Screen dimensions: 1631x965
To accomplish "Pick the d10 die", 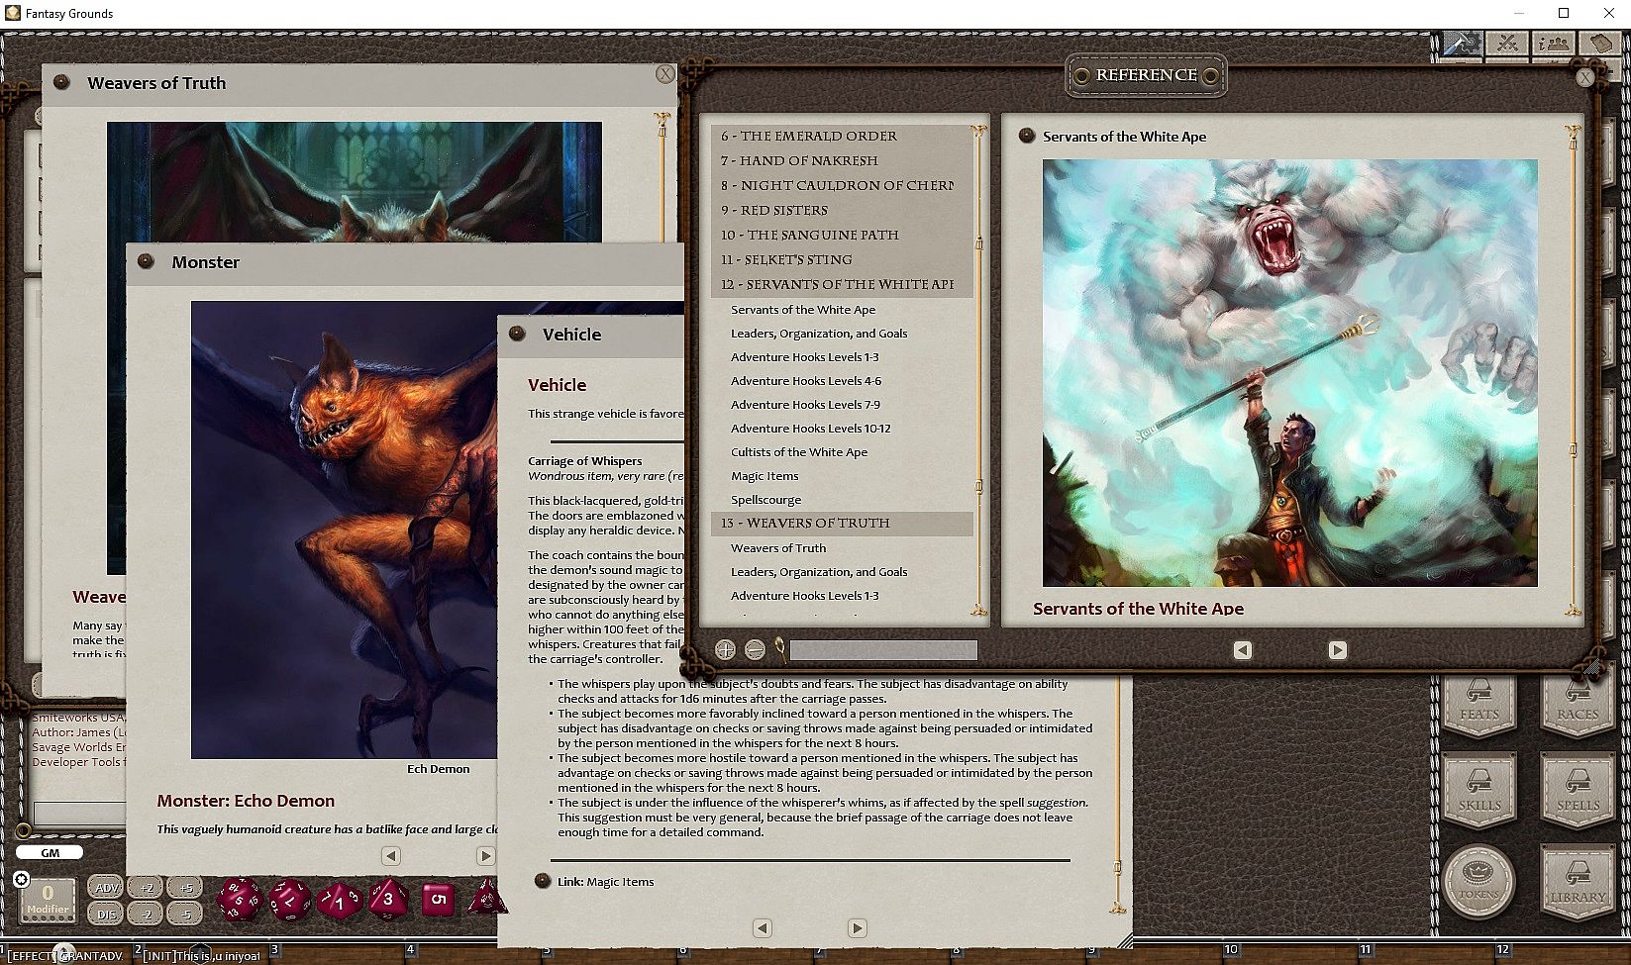I will [x=340, y=901].
